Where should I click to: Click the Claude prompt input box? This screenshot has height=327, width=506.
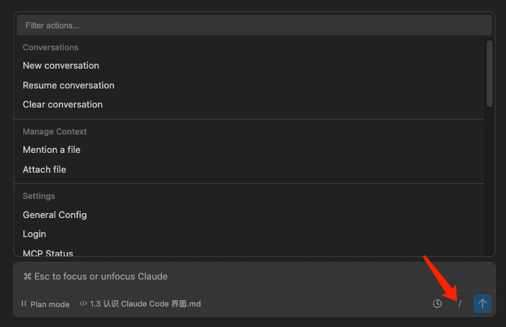(x=254, y=276)
